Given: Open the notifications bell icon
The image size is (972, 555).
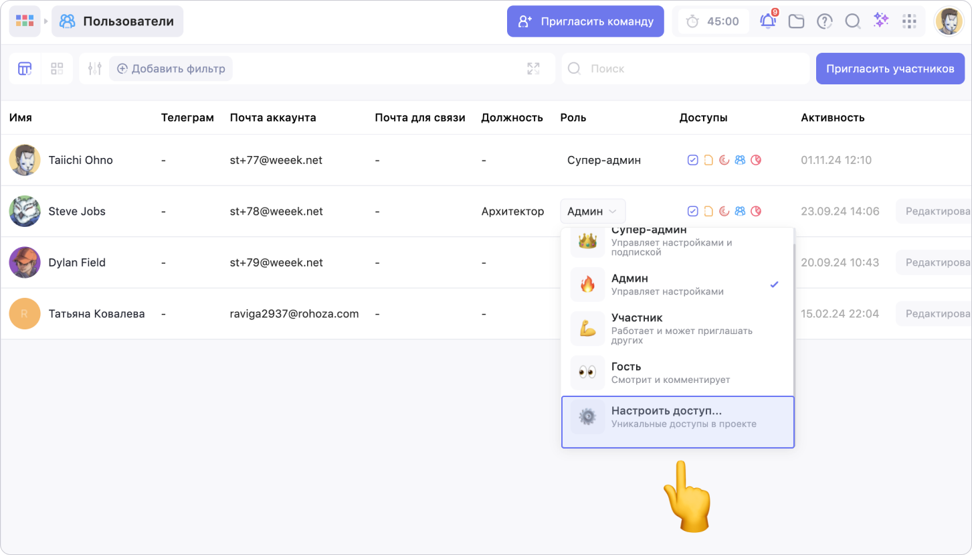Looking at the screenshot, I should coord(767,21).
